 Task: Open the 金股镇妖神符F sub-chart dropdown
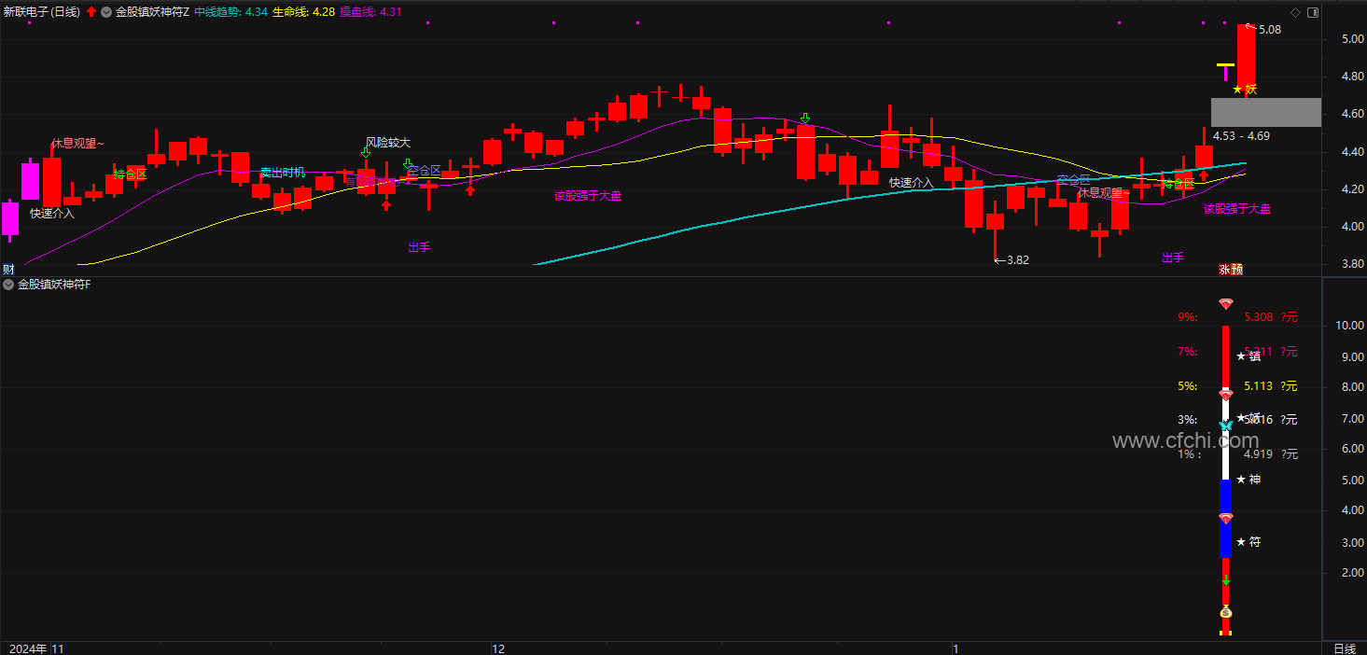(8, 284)
